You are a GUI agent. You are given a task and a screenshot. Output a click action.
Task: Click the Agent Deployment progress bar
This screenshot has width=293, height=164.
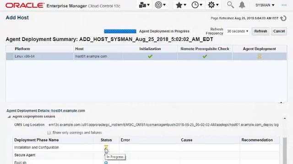[x=120, y=31]
